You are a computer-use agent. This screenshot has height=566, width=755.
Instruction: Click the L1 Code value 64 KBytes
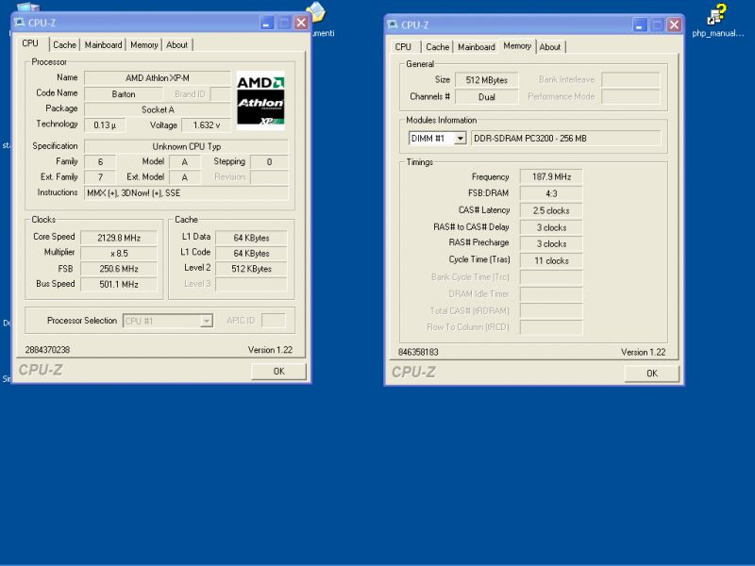coord(251,253)
